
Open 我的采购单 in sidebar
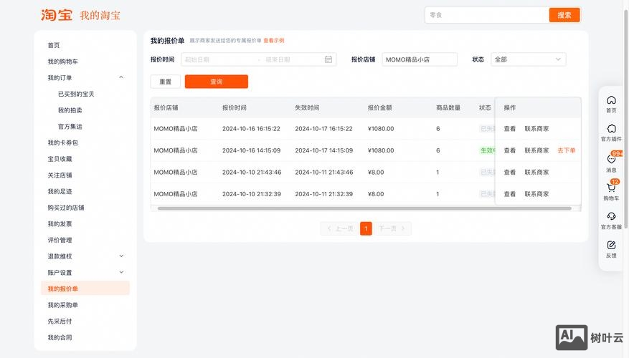coord(62,305)
